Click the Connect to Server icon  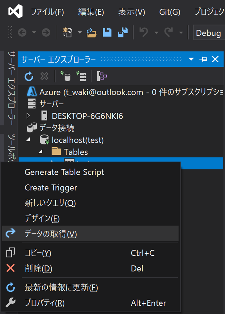coord(81,76)
